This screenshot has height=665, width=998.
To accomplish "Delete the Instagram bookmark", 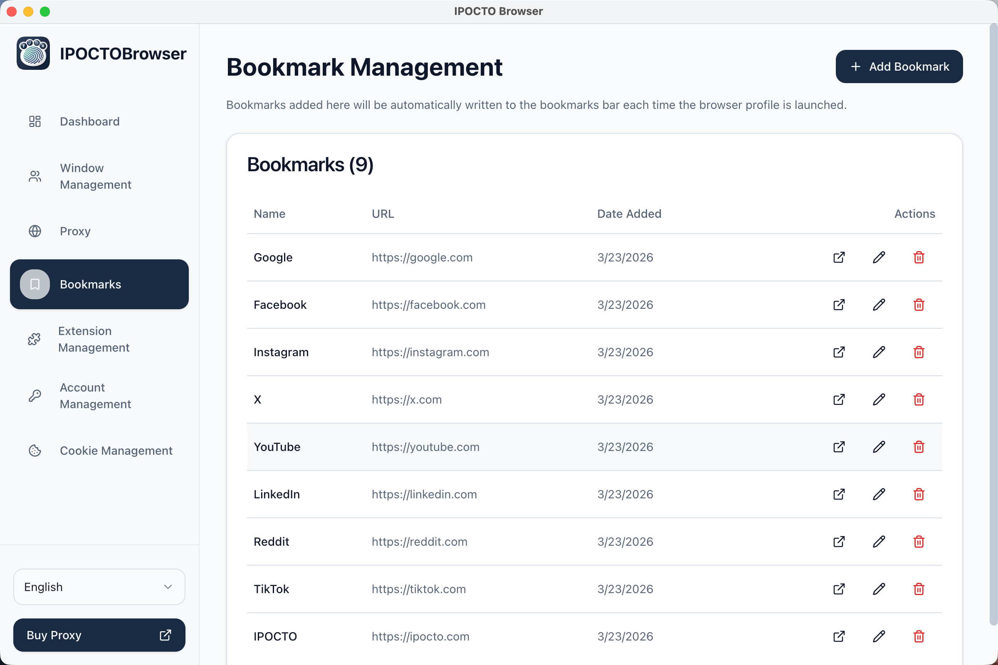I will coord(919,352).
